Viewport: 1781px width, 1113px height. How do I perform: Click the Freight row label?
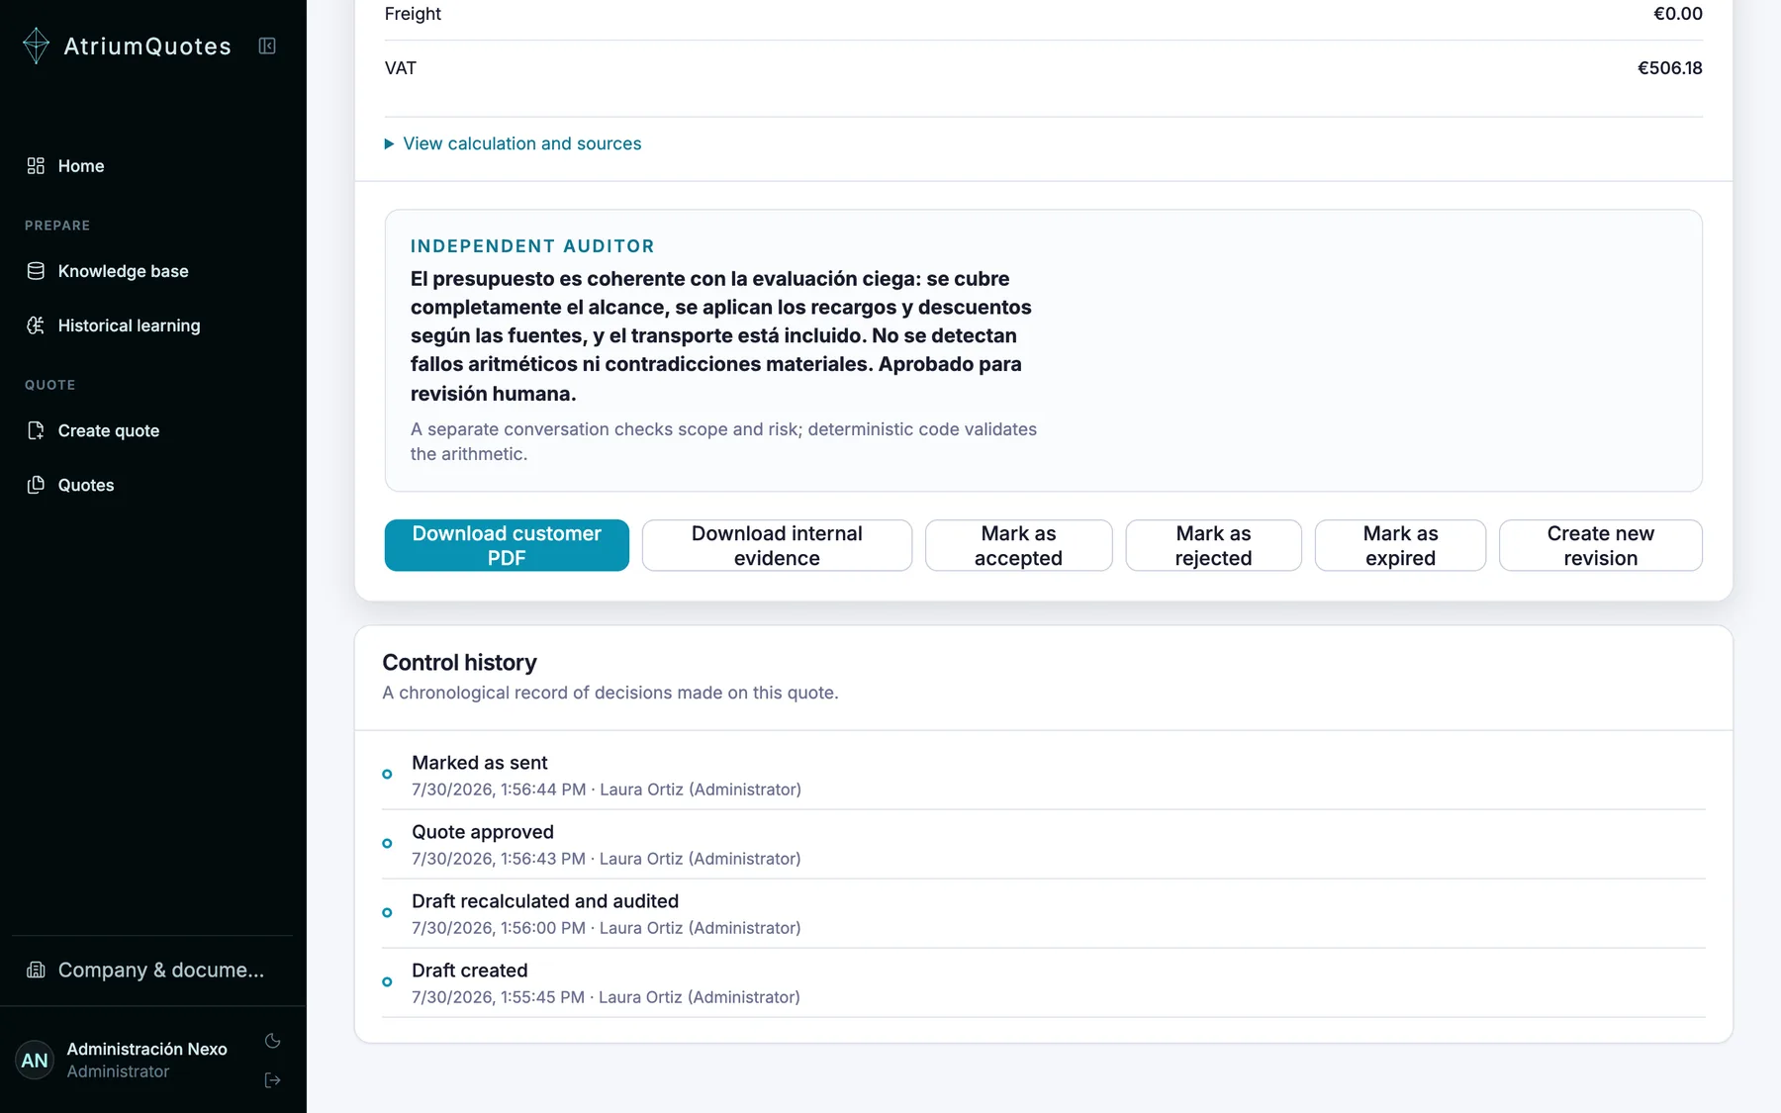tap(413, 14)
